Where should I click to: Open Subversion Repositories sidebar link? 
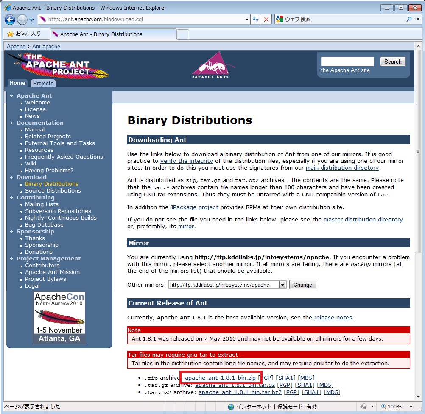pos(58,211)
